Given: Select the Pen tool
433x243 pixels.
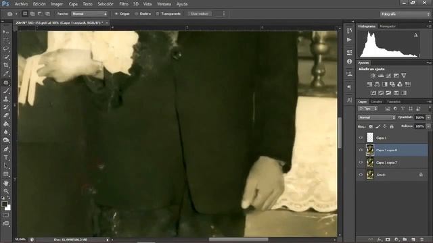Looking at the screenshot, I should [6, 149].
